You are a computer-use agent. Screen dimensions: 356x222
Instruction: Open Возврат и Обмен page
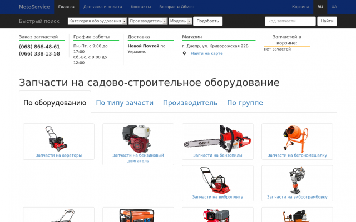[x=177, y=7]
